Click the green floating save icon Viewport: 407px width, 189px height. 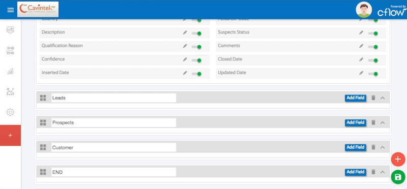tap(398, 177)
